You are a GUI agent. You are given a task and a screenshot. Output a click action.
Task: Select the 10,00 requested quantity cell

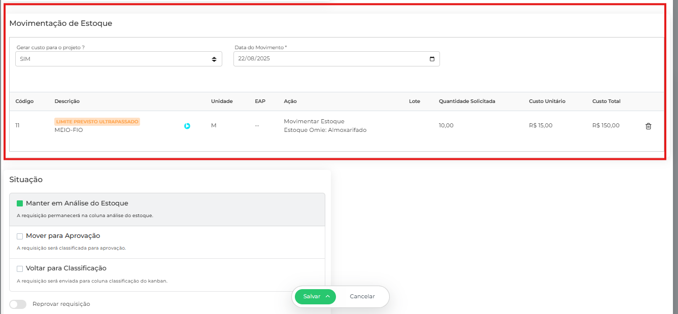tap(446, 126)
